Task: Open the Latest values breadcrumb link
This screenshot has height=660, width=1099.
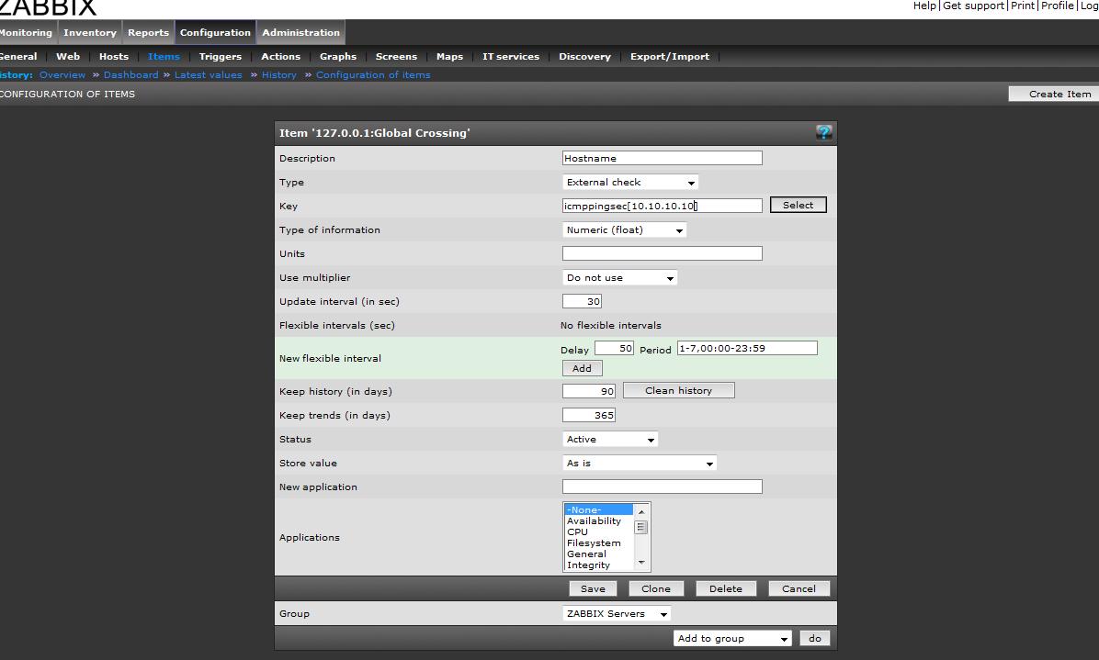Action: pyautogui.click(x=208, y=75)
